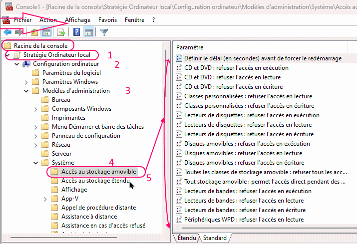Select Lecteurs de bandes : refuser accès en écriture
Viewport: 357px width, 244px height.
tap(245, 210)
